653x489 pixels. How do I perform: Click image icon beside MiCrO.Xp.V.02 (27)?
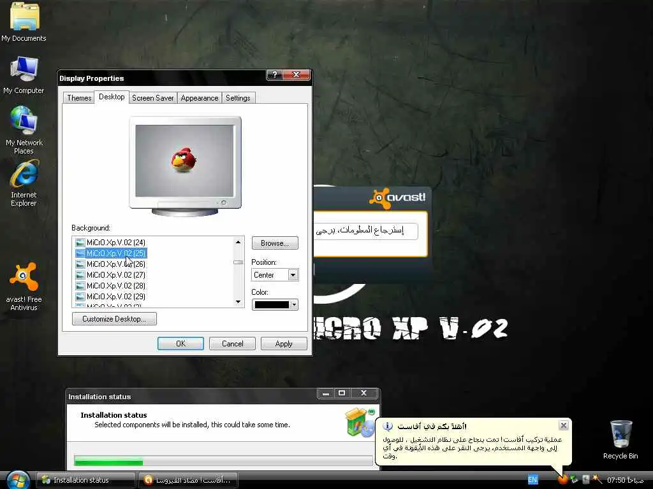[x=80, y=275]
